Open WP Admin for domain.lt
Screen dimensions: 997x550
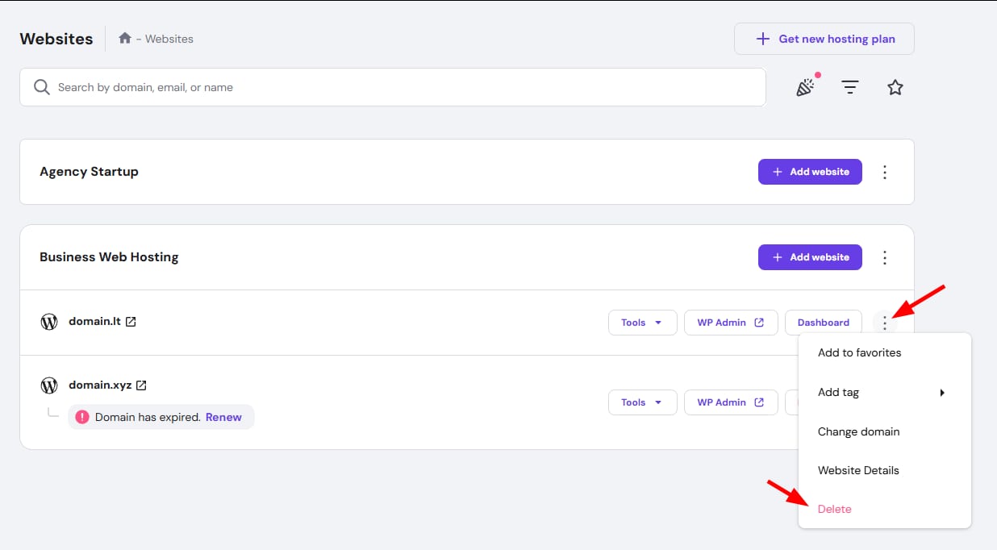pyautogui.click(x=731, y=323)
